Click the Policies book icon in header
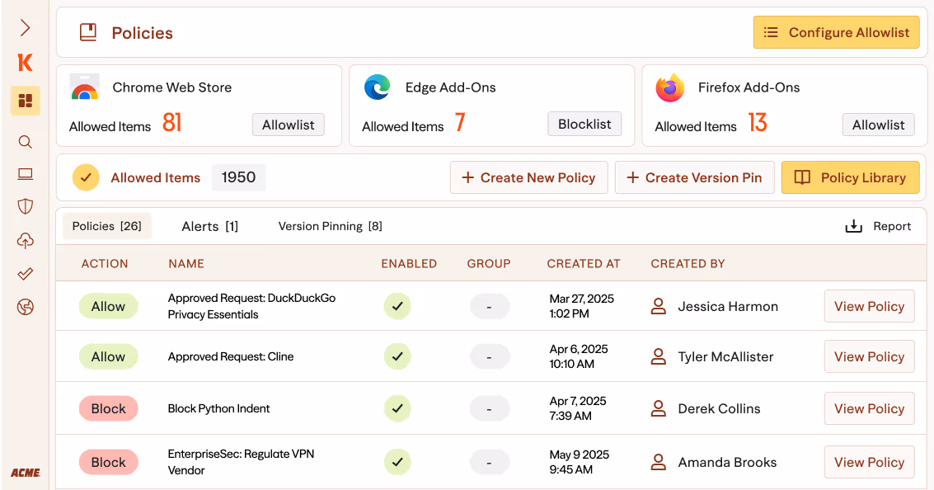The width and height of the screenshot is (934, 490). pos(88,32)
